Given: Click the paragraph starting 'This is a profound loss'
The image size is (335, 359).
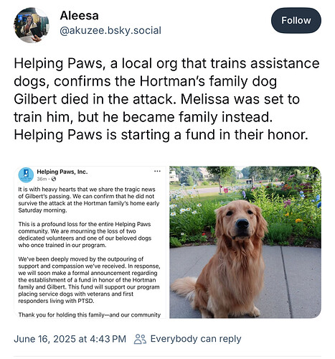Looking at the screenshot, I should [85, 235].
